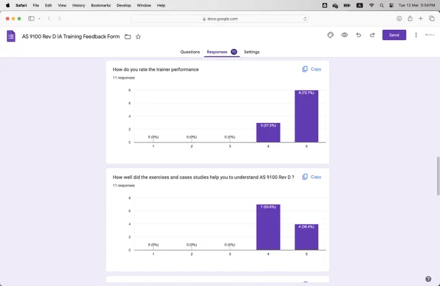Reload the page

[x=305, y=19]
